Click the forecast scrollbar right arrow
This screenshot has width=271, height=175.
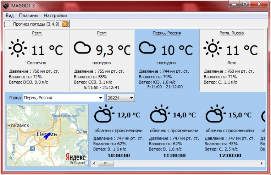coord(262,163)
